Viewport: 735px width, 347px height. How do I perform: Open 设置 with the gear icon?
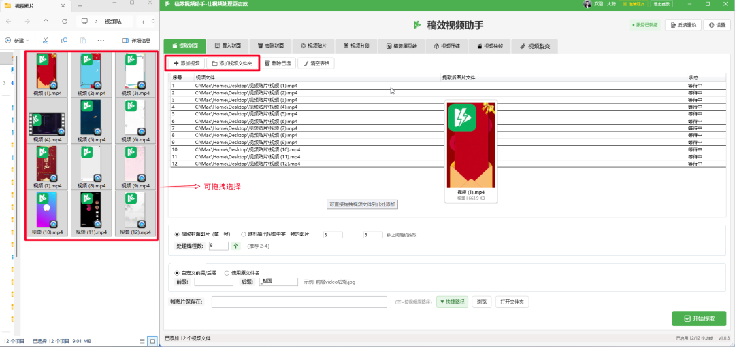[718, 25]
